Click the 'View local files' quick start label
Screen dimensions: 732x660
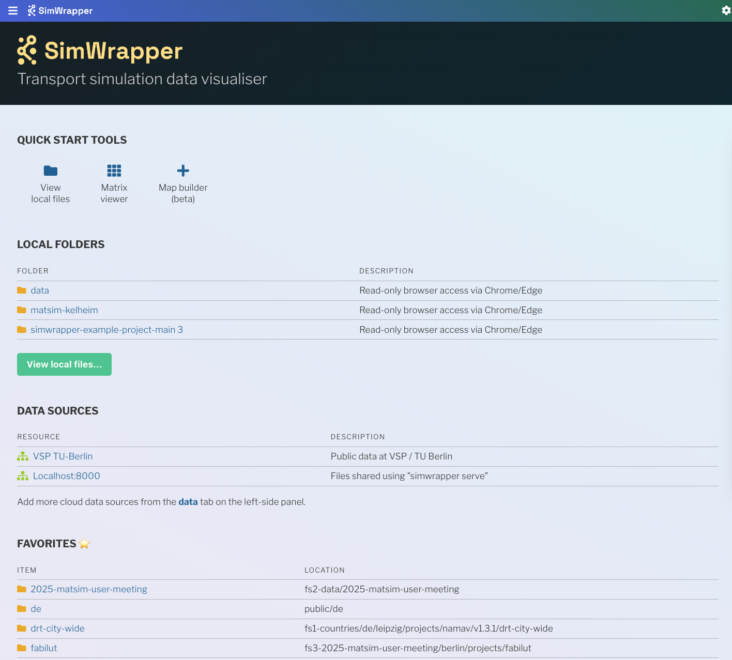tap(51, 193)
